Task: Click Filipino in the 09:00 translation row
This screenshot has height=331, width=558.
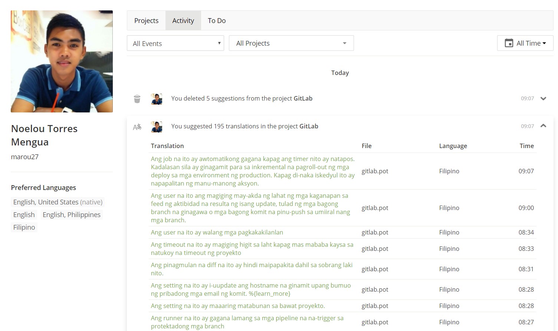Action: 449,208
